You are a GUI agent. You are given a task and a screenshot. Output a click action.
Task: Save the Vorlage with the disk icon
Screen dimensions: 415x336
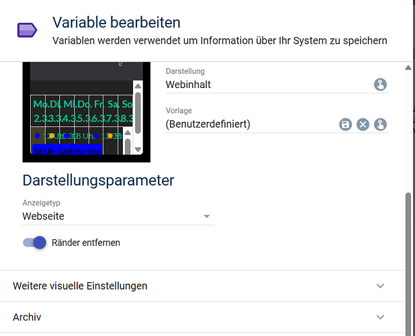click(x=346, y=124)
